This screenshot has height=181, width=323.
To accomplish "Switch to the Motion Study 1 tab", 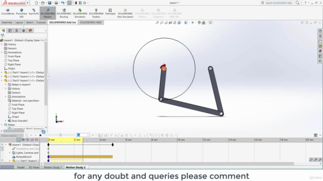I will point(52,167).
